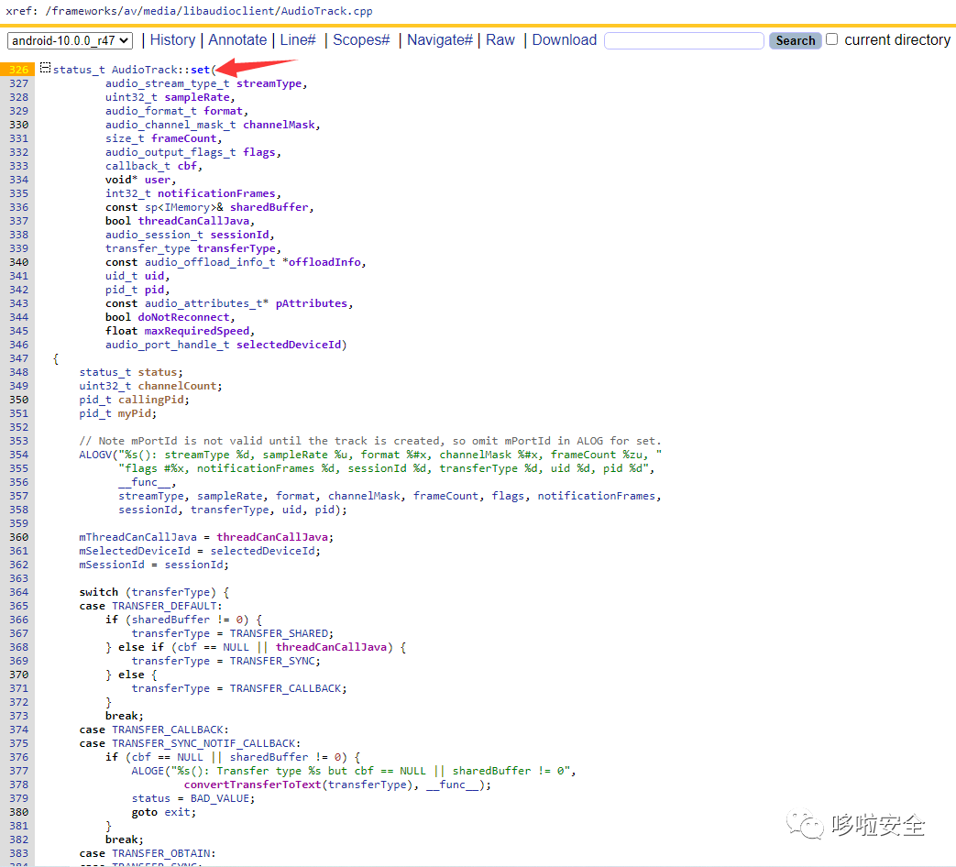
Task: Open the Raw file view
Action: coord(500,40)
